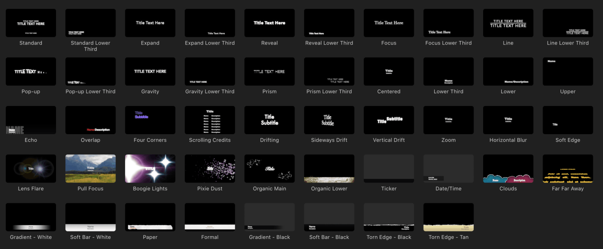Pick the Line title preset
Screen dimensions: 603x249
coord(508,23)
